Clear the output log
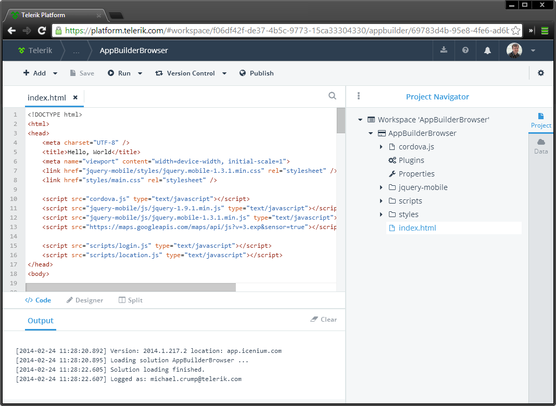 tap(324, 320)
